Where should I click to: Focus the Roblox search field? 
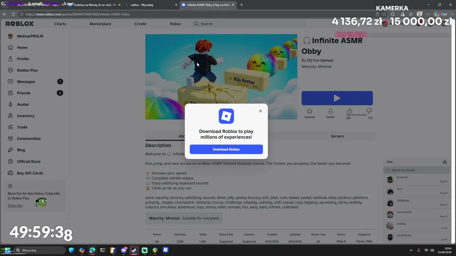point(249,24)
